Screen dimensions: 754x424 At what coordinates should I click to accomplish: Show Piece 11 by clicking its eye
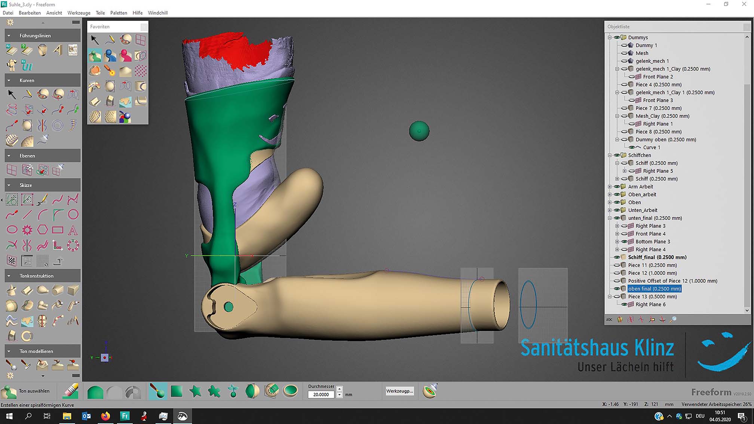click(617, 265)
